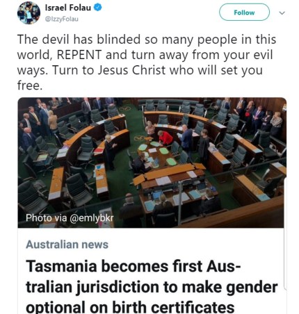
Task: Open the tweet text about the devil
Action: tap(147, 62)
